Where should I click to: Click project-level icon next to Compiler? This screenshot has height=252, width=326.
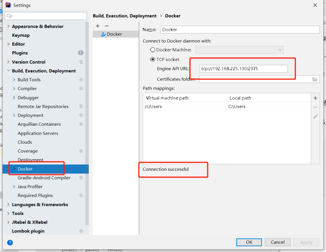81,89
